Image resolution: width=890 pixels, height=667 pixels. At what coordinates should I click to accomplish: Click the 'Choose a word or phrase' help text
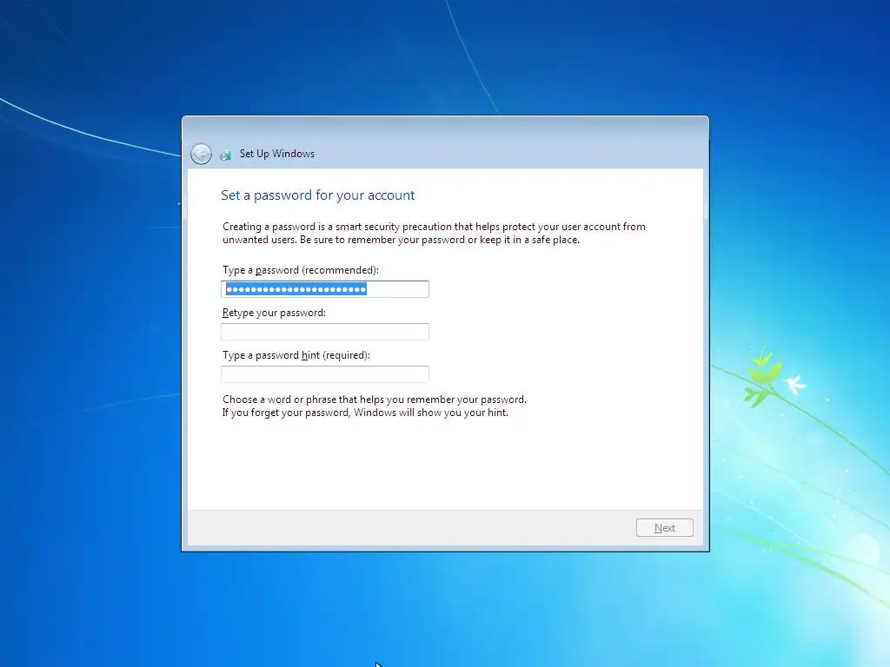[x=375, y=406]
